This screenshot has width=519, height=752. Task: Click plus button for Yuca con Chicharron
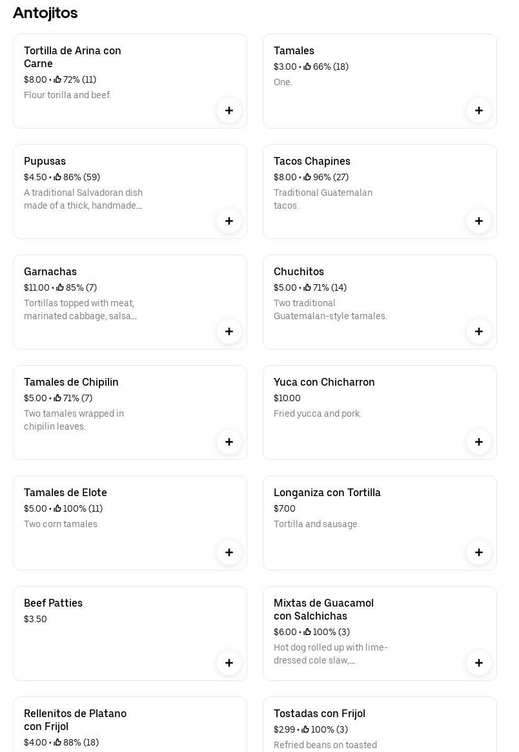click(x=479, y=442)
